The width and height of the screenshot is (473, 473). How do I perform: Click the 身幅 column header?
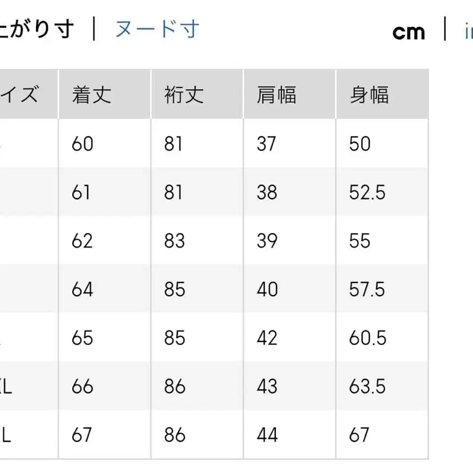click(368, 94)
